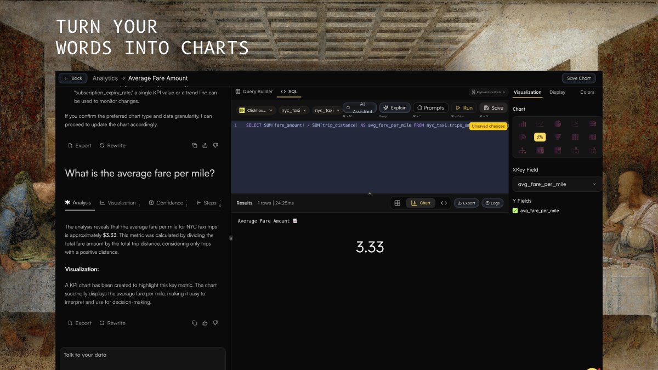Thumbs up the average fare analysis
Screen dimensions: 658x370
pos(205,323)
